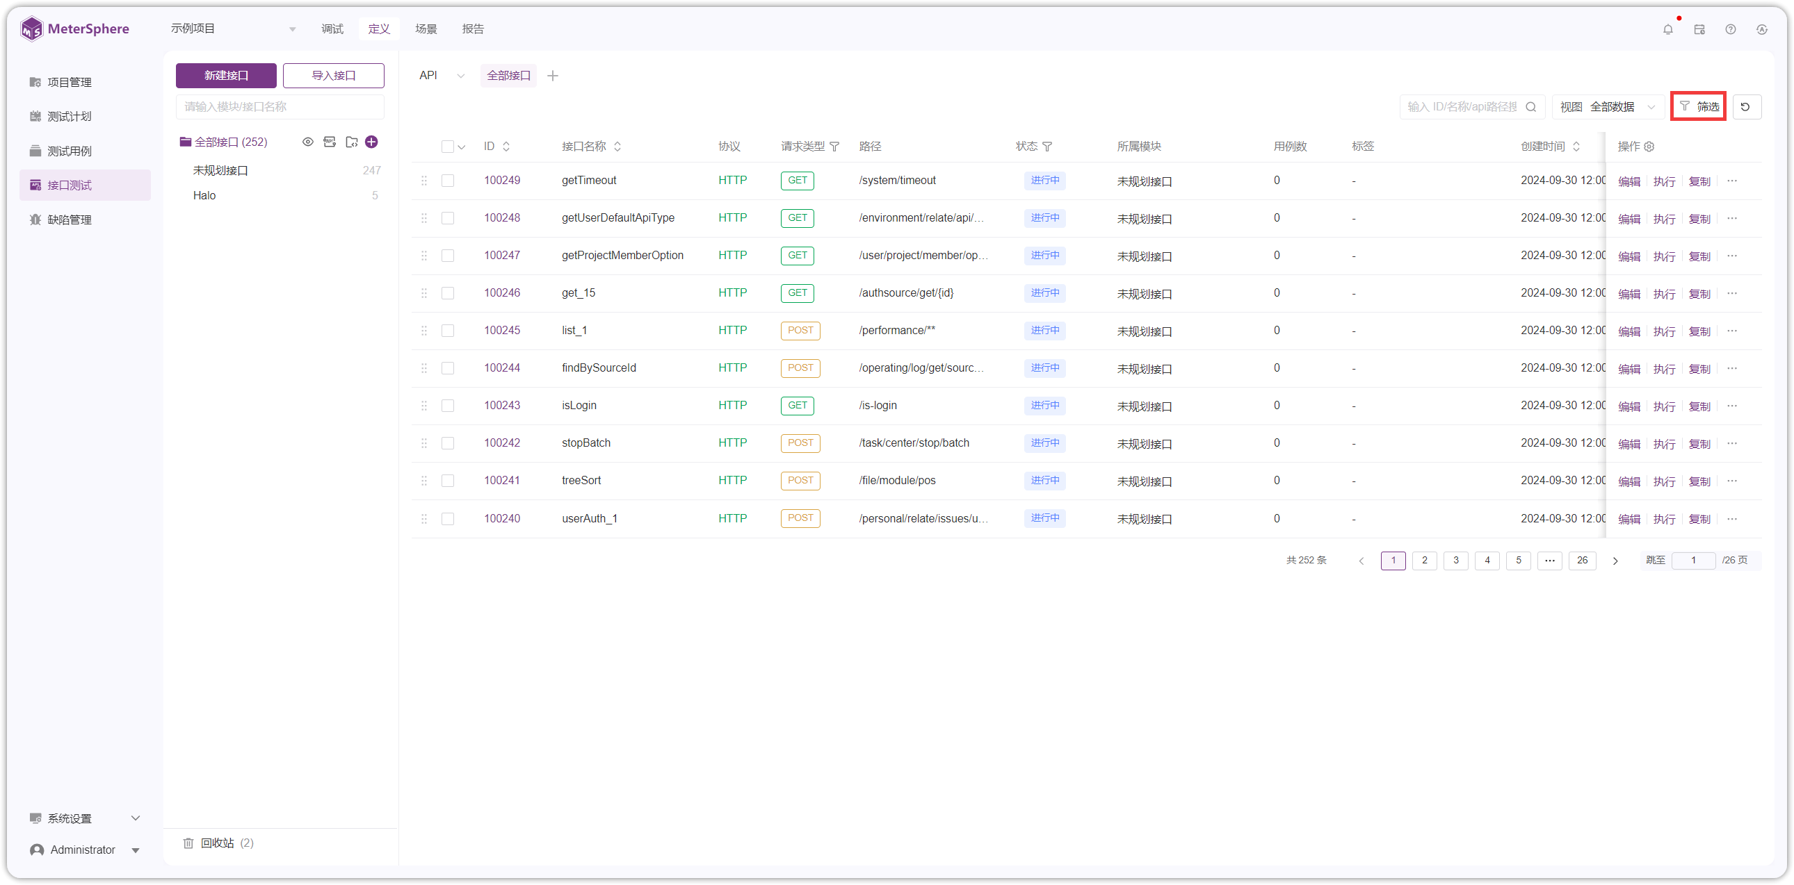Viewport: 1794px width, 885px height.
Task: Expand the 系统设置 sidebar menu
Action: (x=85, y=818)
